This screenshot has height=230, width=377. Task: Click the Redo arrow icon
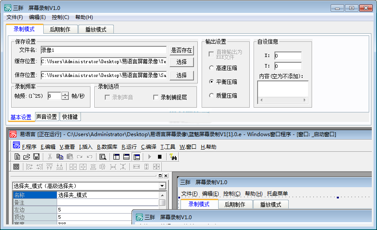[80, 157]
